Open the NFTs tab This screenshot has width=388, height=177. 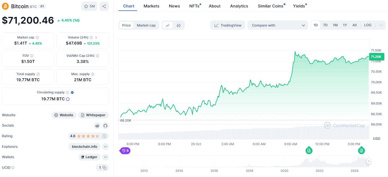[195, 6]
